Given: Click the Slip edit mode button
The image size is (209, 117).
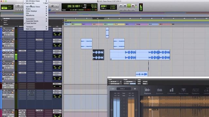Looking at the screenshot, I should [5, 8].
